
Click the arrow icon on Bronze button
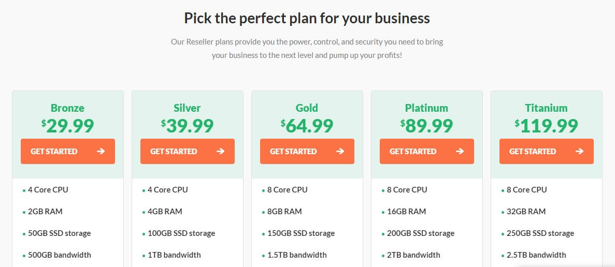[x=101, y=151]
